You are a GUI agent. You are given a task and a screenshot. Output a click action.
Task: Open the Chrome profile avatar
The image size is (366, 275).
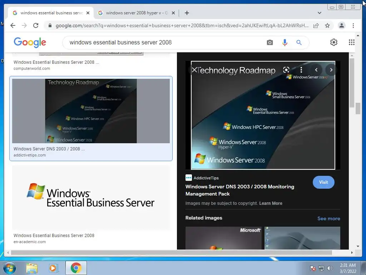click(x=341, y=25)
